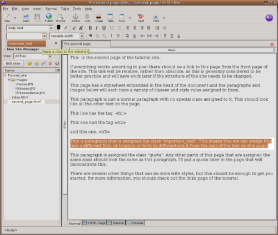Select the important_text class option
The image size is (278, 235).
point(27,44)
